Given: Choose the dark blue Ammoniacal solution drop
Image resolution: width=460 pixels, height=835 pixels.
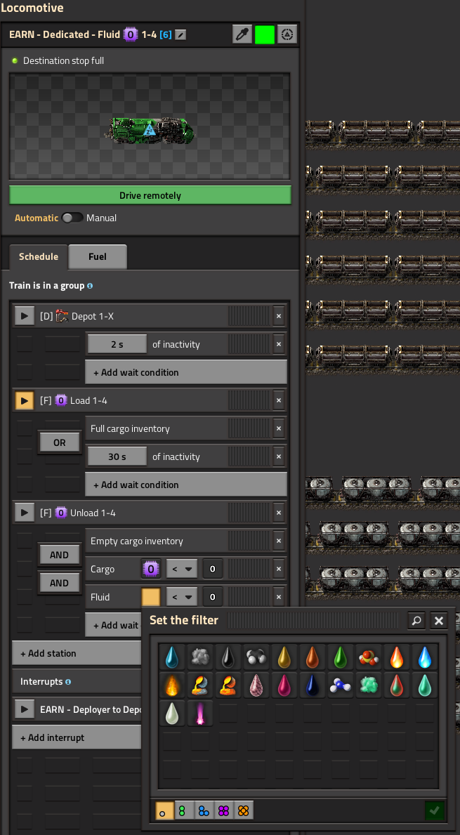Looking at the screenshot, I should click(311, 685).
